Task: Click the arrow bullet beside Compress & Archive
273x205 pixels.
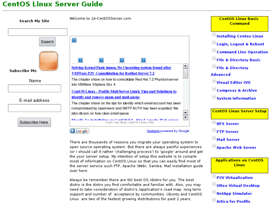Action: pos(214,89)
